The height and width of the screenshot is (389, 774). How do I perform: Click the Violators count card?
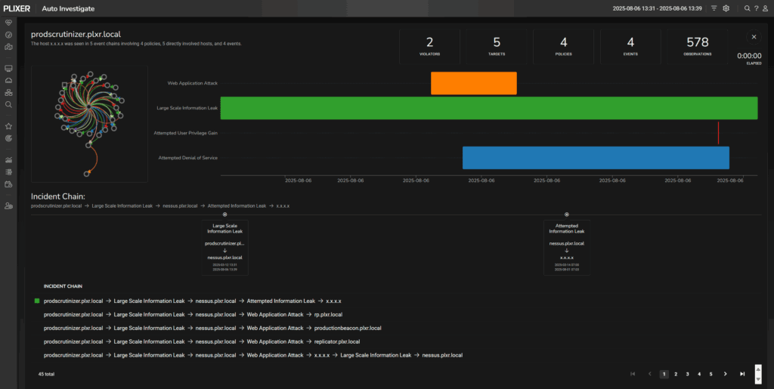point(429,46)
